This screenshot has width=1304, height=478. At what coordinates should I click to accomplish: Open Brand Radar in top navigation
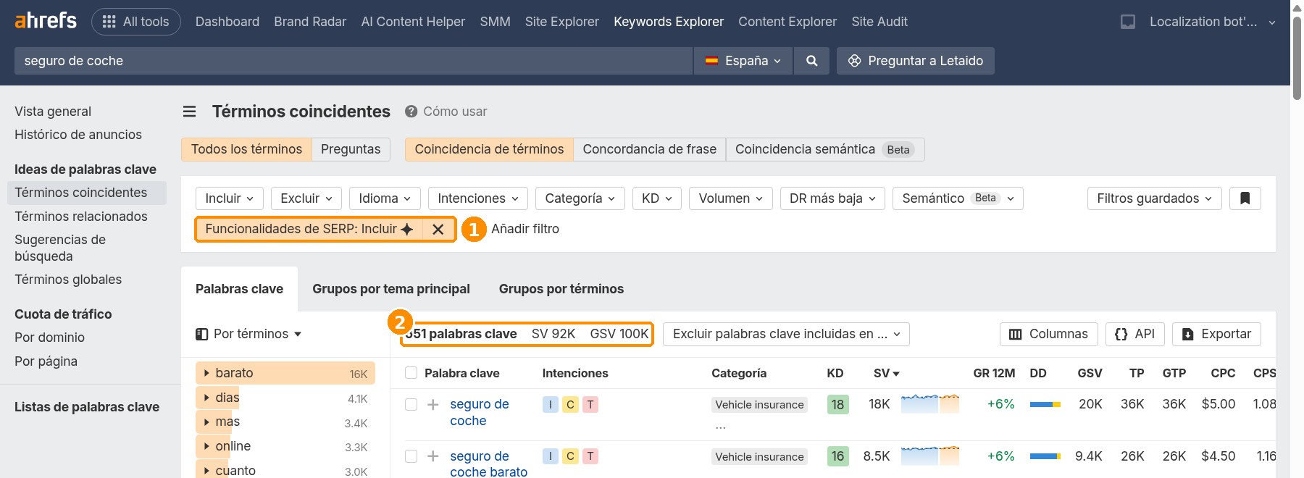click(310, 22)
